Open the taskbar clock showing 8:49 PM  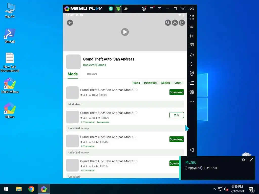[237, 189]
